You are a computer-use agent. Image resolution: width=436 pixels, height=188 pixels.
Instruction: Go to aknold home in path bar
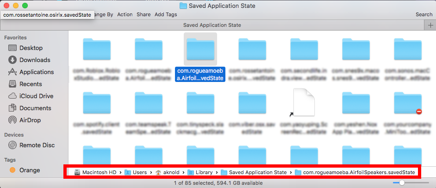pos(168,172)
